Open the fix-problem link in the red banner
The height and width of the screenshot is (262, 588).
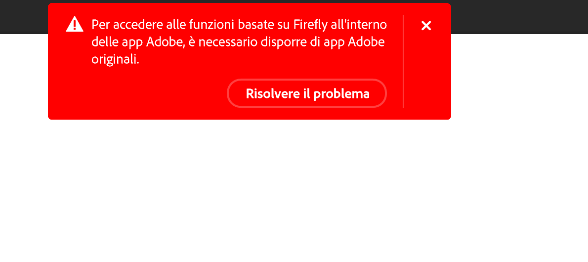307,93
